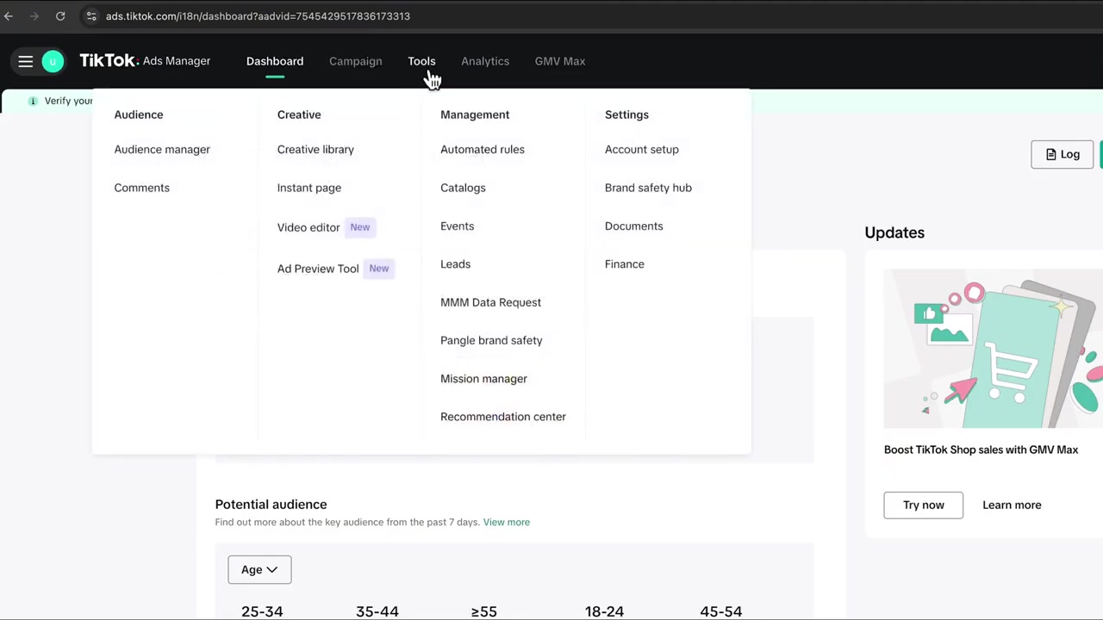Open the Tools menu
The image size is (1103, 620).
[x=421, y=61]
